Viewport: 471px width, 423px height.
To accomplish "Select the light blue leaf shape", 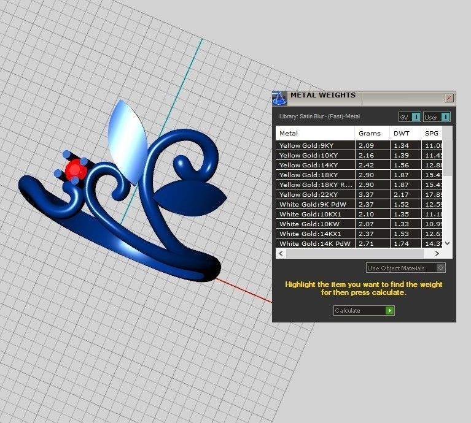I will click(x=127, y=141).
